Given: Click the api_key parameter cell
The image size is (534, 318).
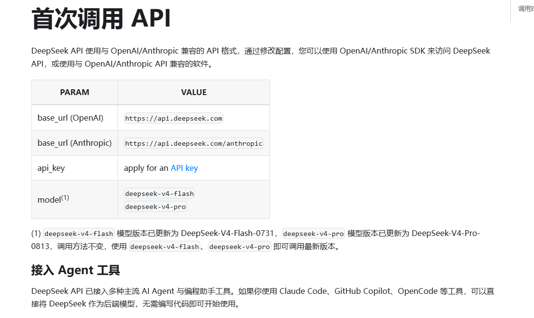Looking at the screenshot, I should [74, 168].
